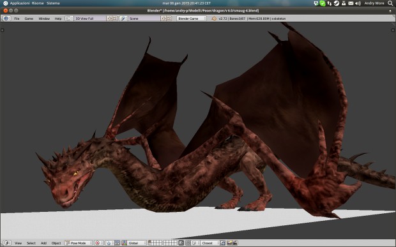Add a new scene with plus icon

(x=164, y=19)
